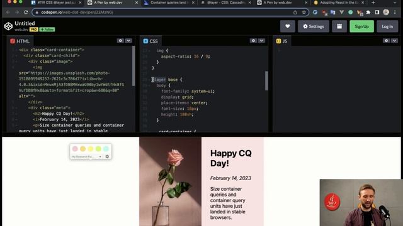403x226 pixels.
Task: Pick the green highlighter color
Action: click(x=98, y=149)
